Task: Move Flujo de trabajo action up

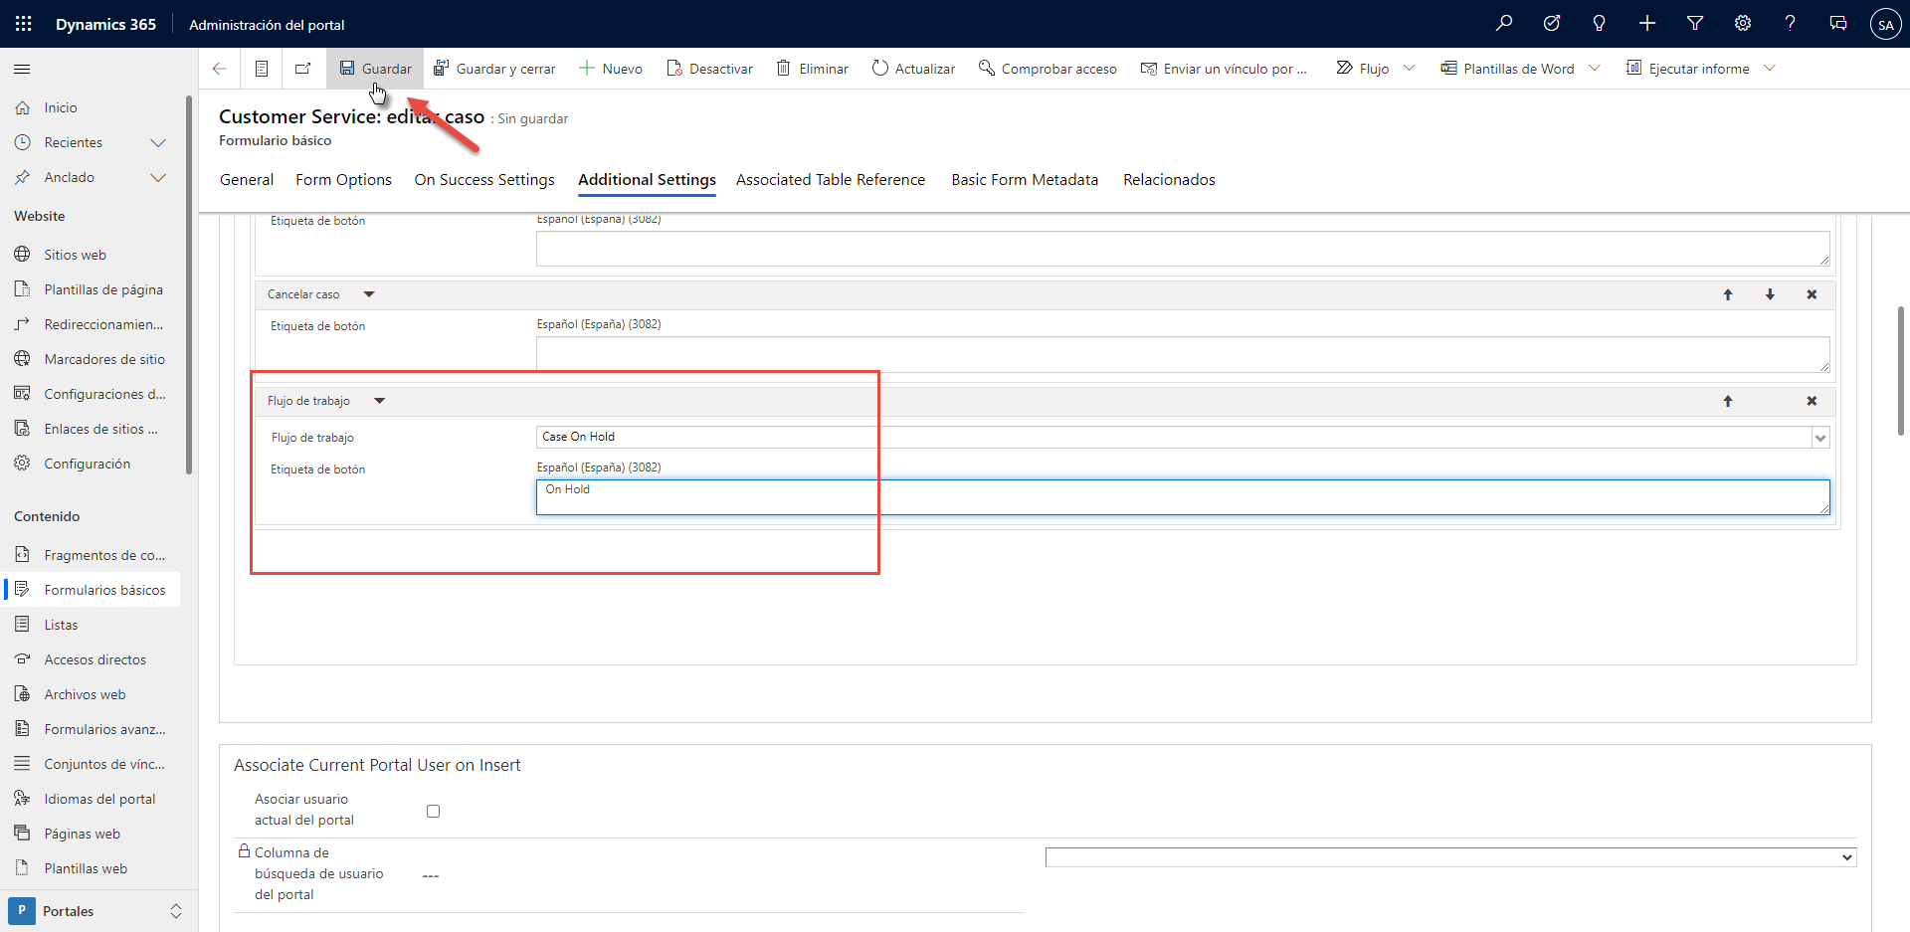Action: [1728, 401]
